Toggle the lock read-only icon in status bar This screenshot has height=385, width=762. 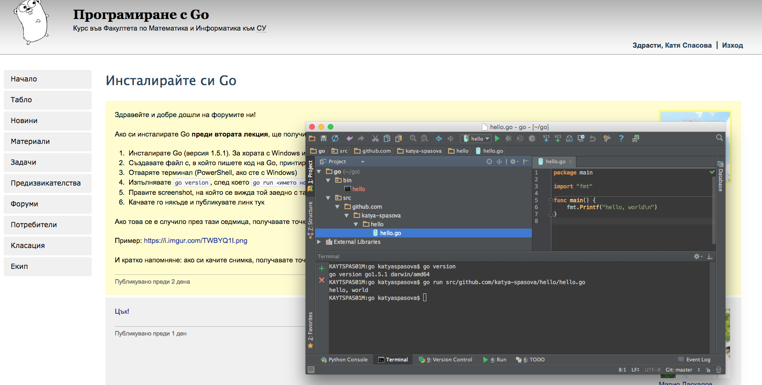click(x=708, y=370)
